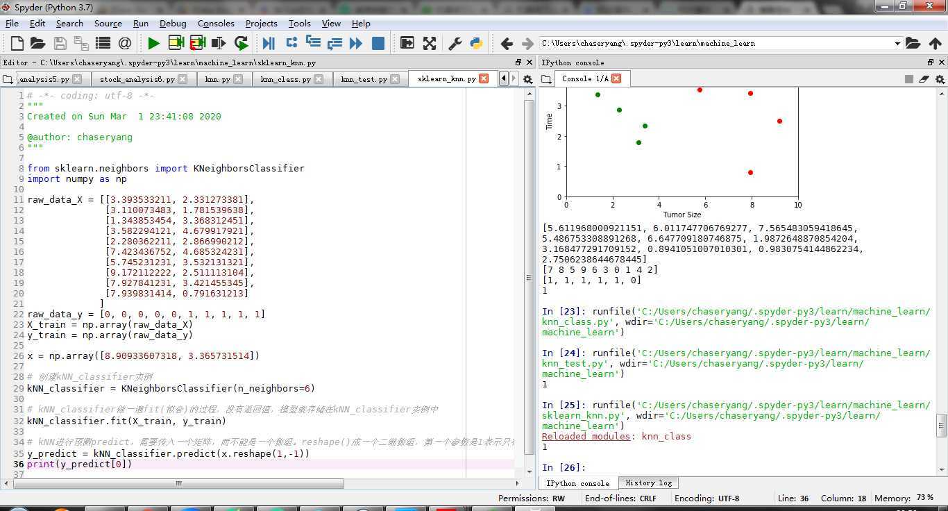Open a file with the toolbar folder icon
This screenshot has height=511, width=948.
tap(38, 43)
